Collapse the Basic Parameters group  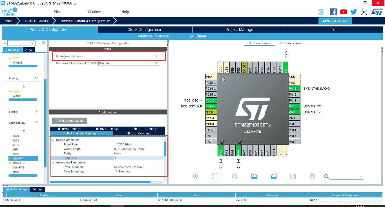[53, 140]
